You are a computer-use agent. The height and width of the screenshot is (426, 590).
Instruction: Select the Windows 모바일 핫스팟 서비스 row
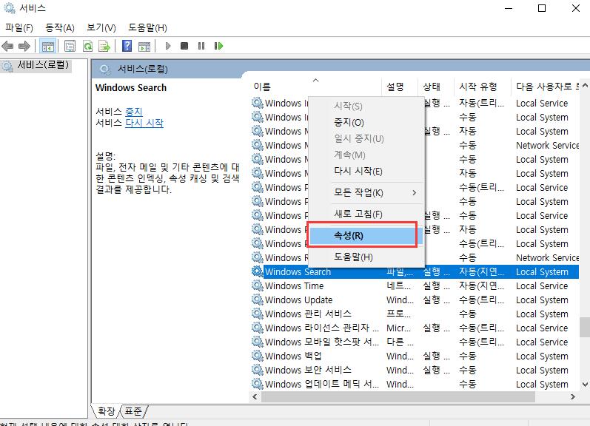click(415, 342)
